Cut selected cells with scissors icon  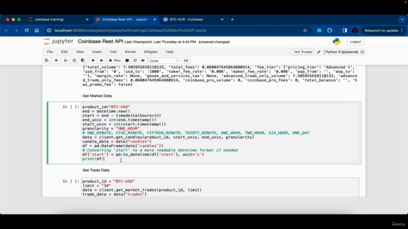[66, 60]
